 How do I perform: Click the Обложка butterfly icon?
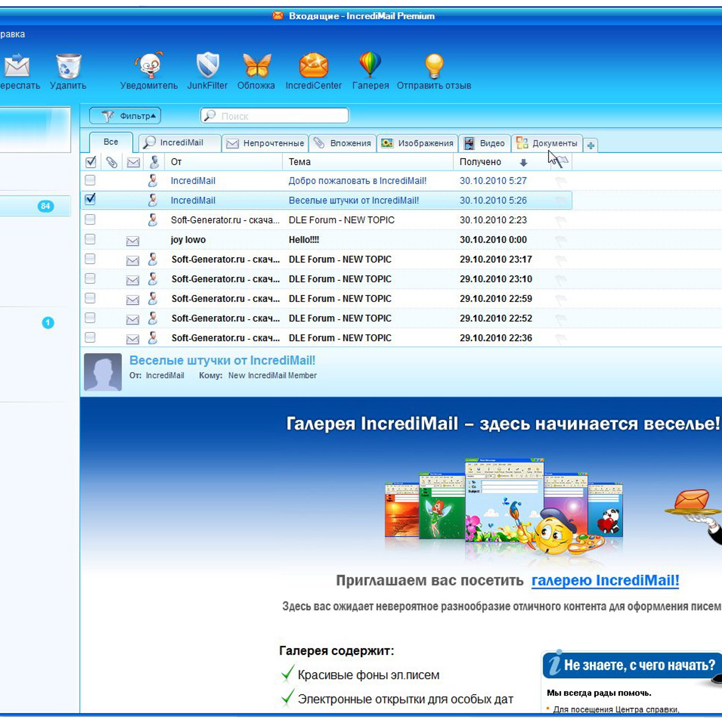257,65
